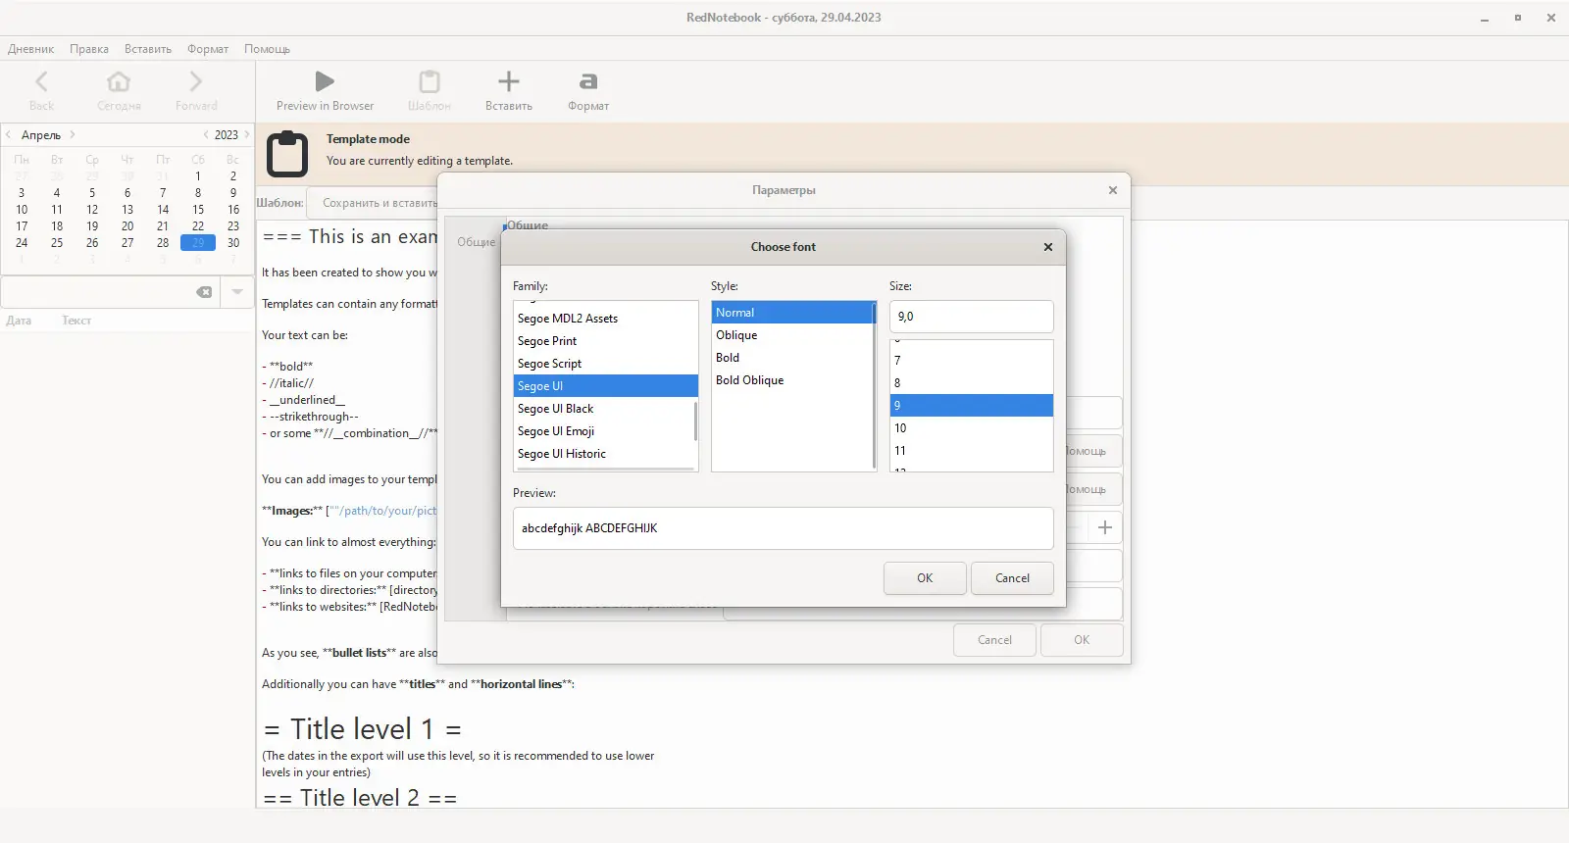Open the Формат toolbar icon
The height and width of the screenshot is (843, 1569).
coord(588,81)
